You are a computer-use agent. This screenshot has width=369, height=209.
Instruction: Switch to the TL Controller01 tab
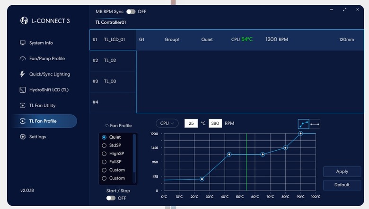[111, 22]
